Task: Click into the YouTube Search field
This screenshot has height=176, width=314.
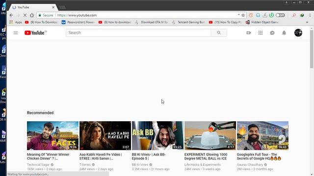Action: coord(138,33)
